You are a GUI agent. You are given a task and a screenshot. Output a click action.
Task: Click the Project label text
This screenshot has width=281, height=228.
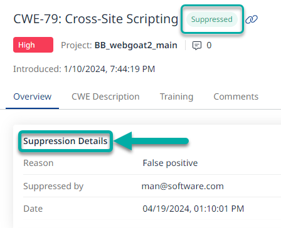click(77, 45)
